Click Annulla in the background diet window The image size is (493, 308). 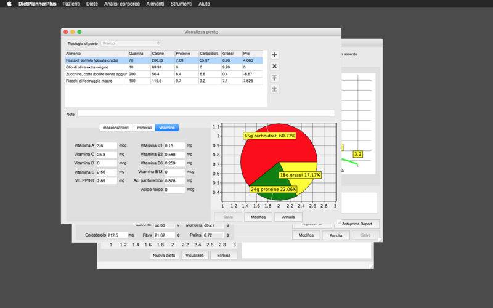pos(336,235)
